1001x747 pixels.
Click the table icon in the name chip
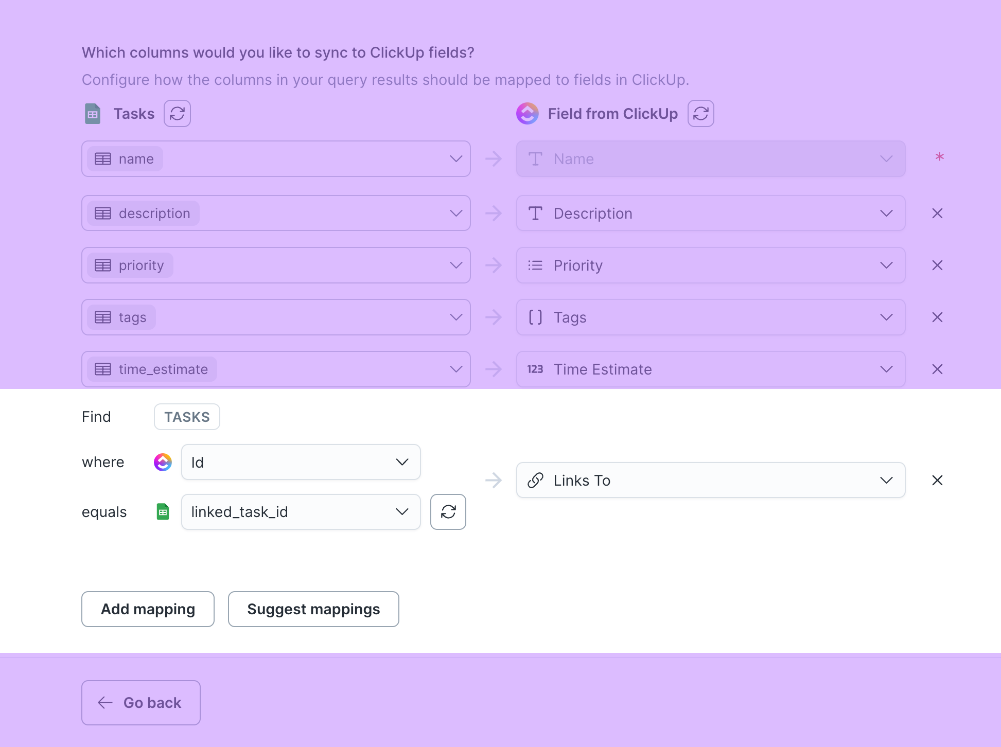click(103, 159)
